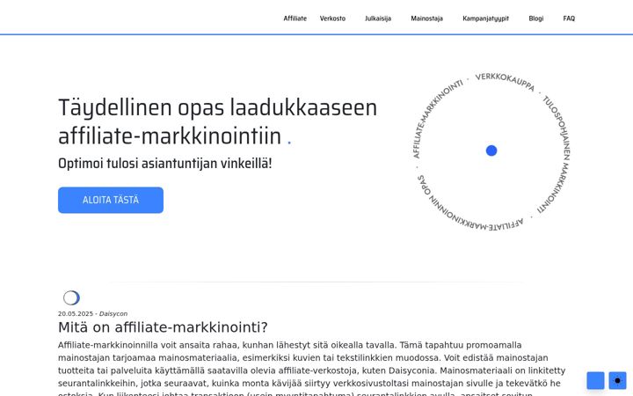Open the Kampanjatyypit menu
This screenshot has height=396, width=633.
click(x=485, y=18)
